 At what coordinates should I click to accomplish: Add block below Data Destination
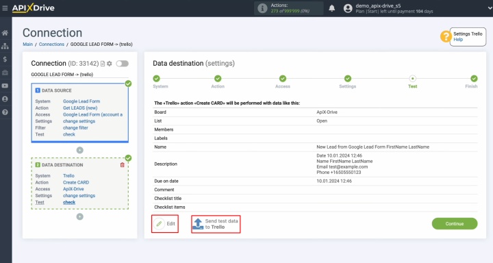pos(80,216)
